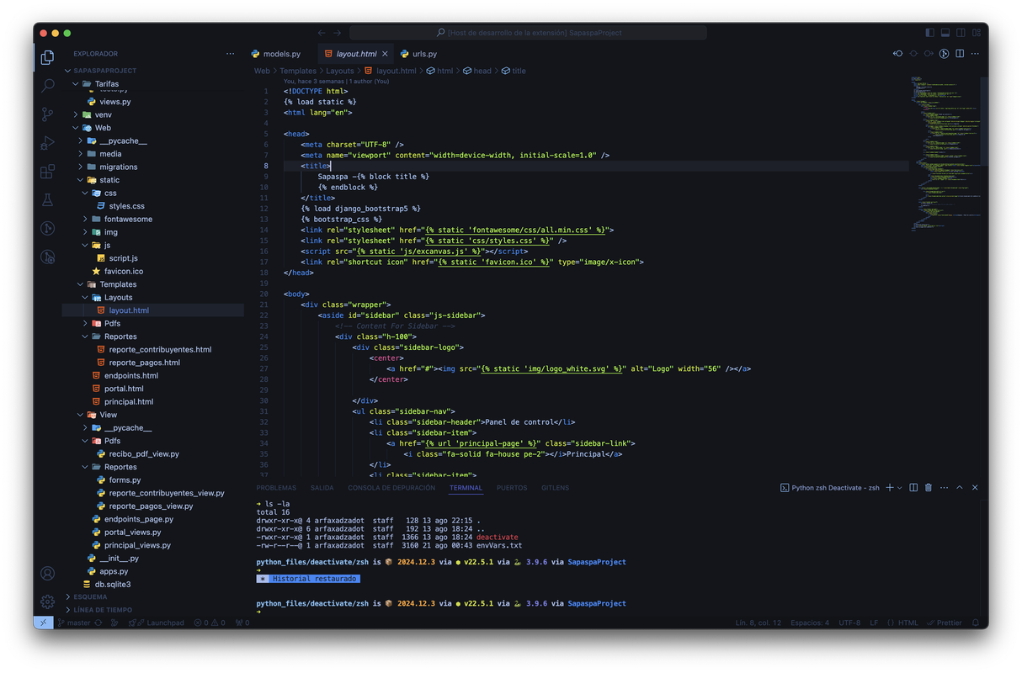
Task: Maximize the terminal panel size
Action: (x=959, y=488)
